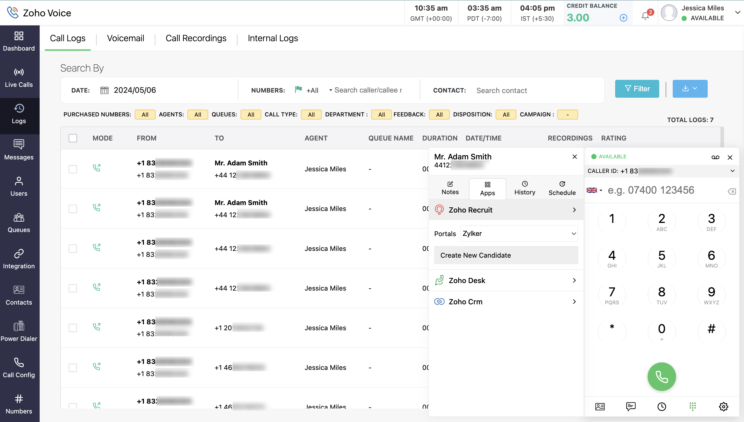Open the Portals Zylker dropdown
Viewport: 744px width, 422px height.
[519, 234]
